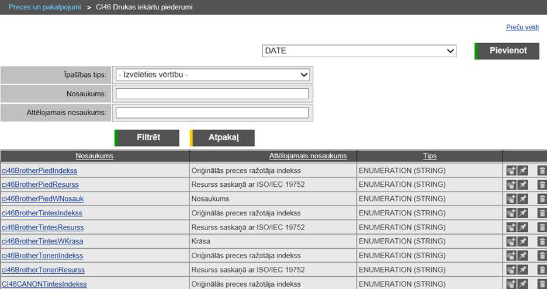Open the DATE type dropdown

click(359, 51)
